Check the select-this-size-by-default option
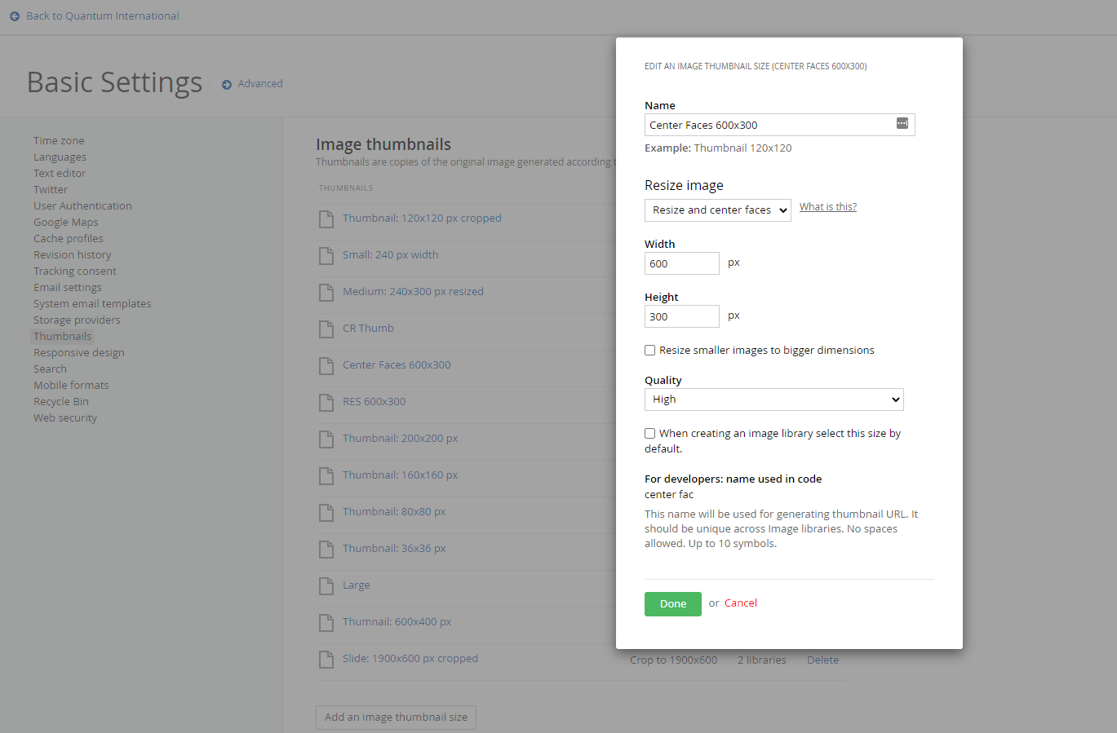 (x=649, y=433)
